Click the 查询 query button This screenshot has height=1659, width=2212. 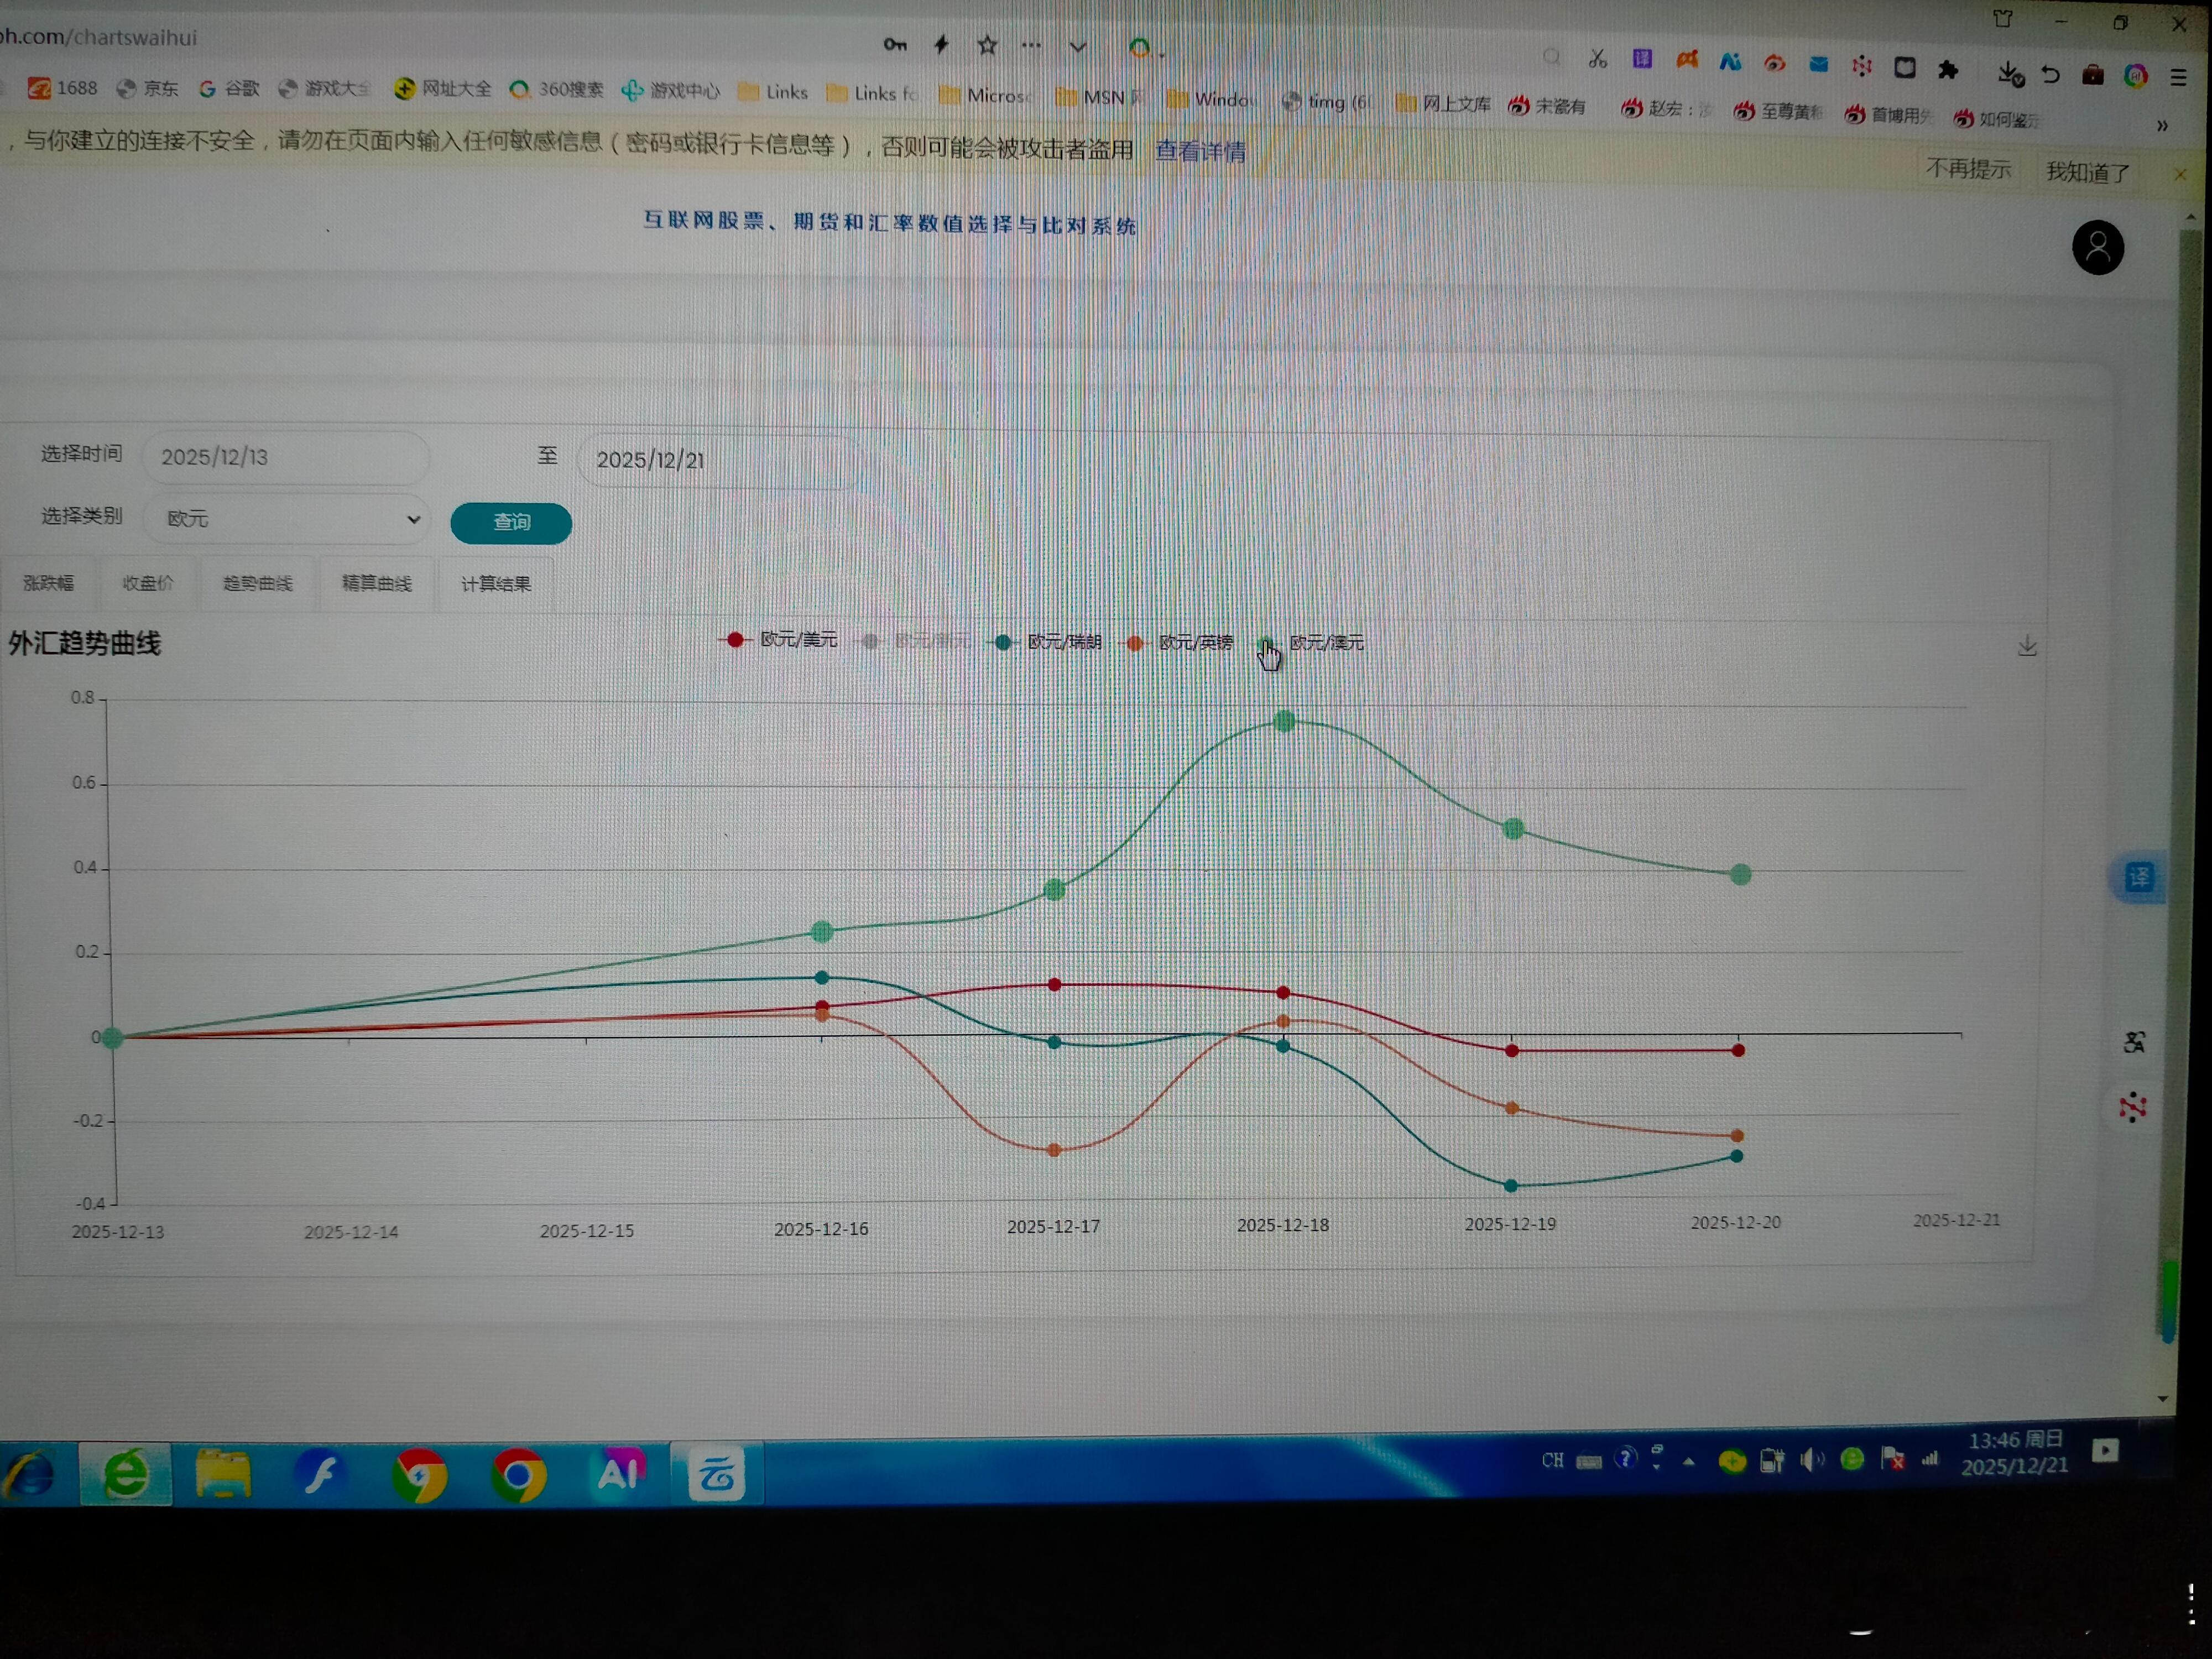[511, 523]
